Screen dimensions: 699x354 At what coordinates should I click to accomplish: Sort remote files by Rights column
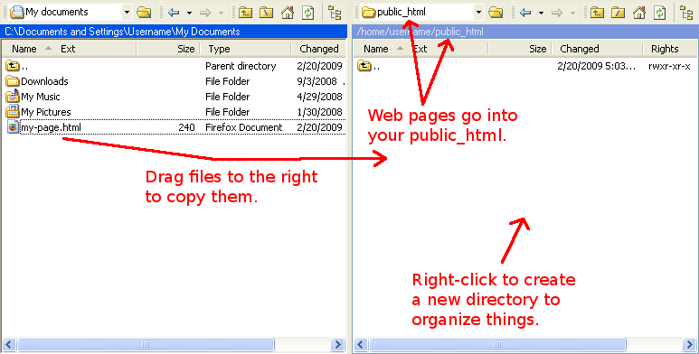pyautogui.click(x=665, y=49)
